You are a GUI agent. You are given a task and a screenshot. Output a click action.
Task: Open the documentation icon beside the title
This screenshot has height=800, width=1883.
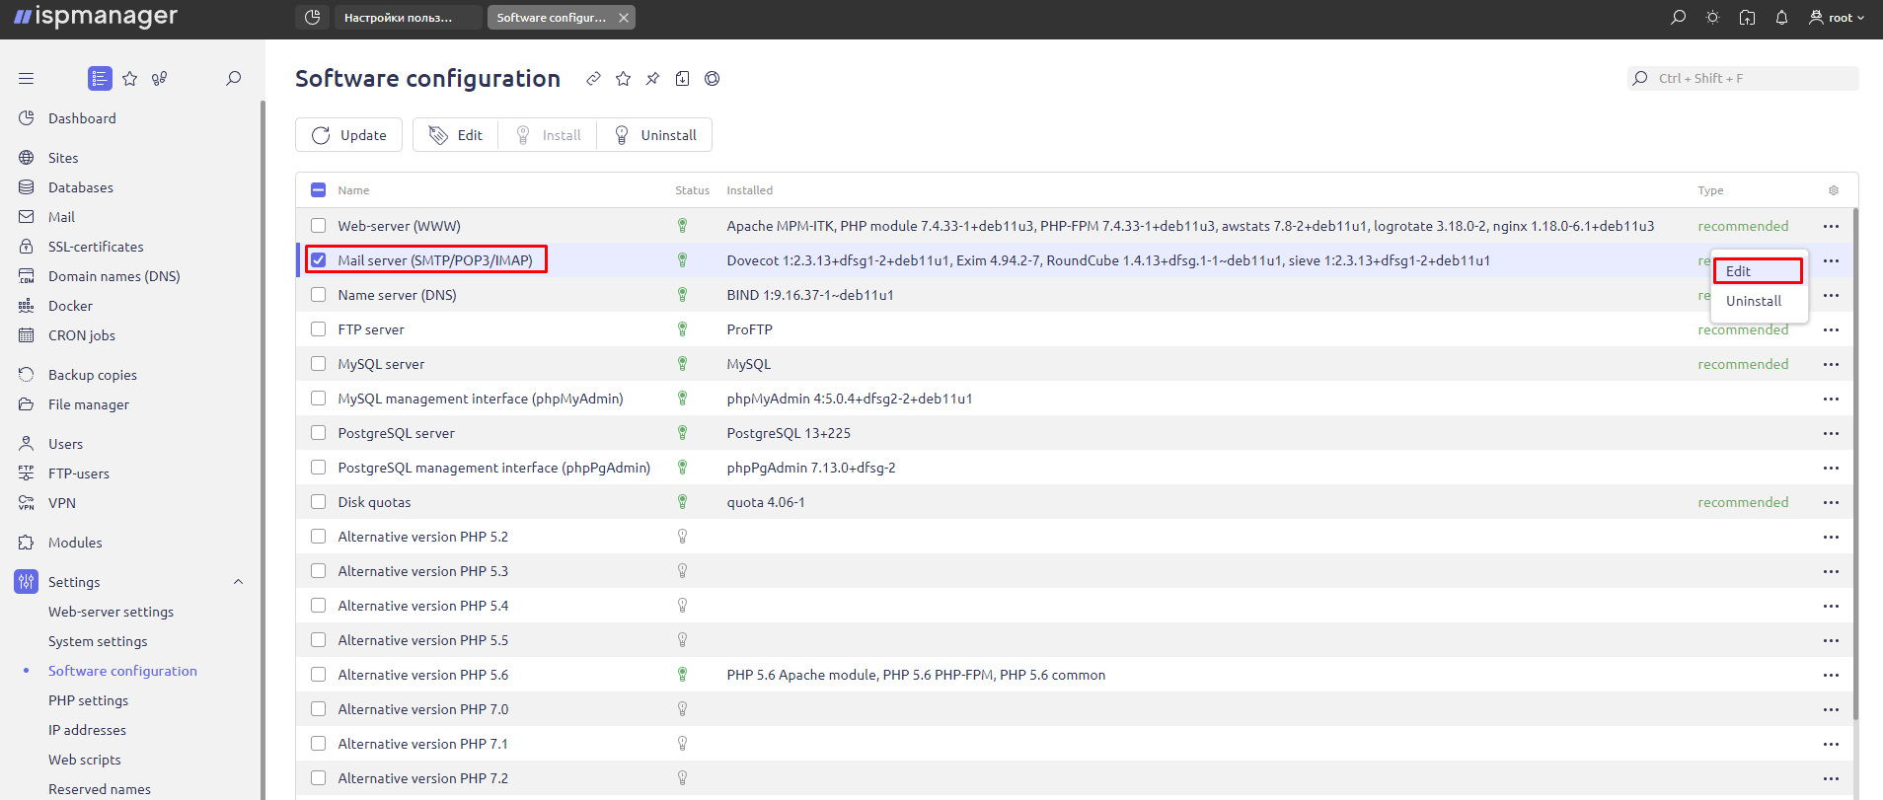click(682, 79)
